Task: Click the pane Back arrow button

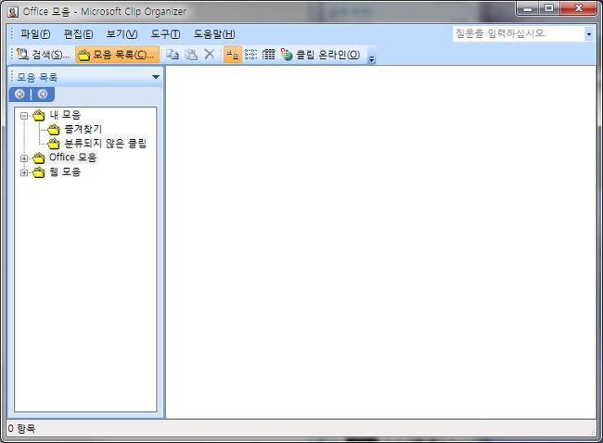Action: coord(20,95)
